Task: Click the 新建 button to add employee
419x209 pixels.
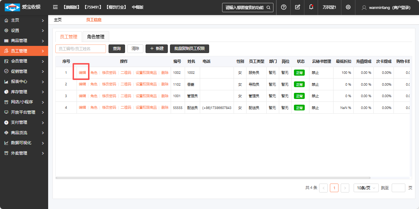Action: [x=157, y=49]
